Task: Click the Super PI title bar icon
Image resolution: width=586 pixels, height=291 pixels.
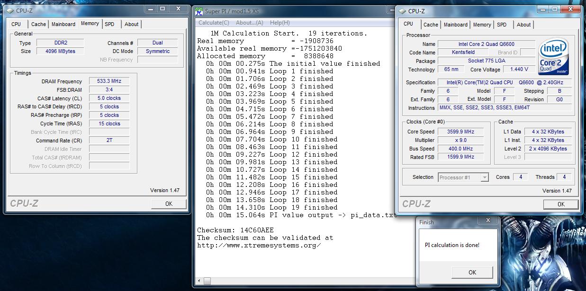Action: coord(199,11)
